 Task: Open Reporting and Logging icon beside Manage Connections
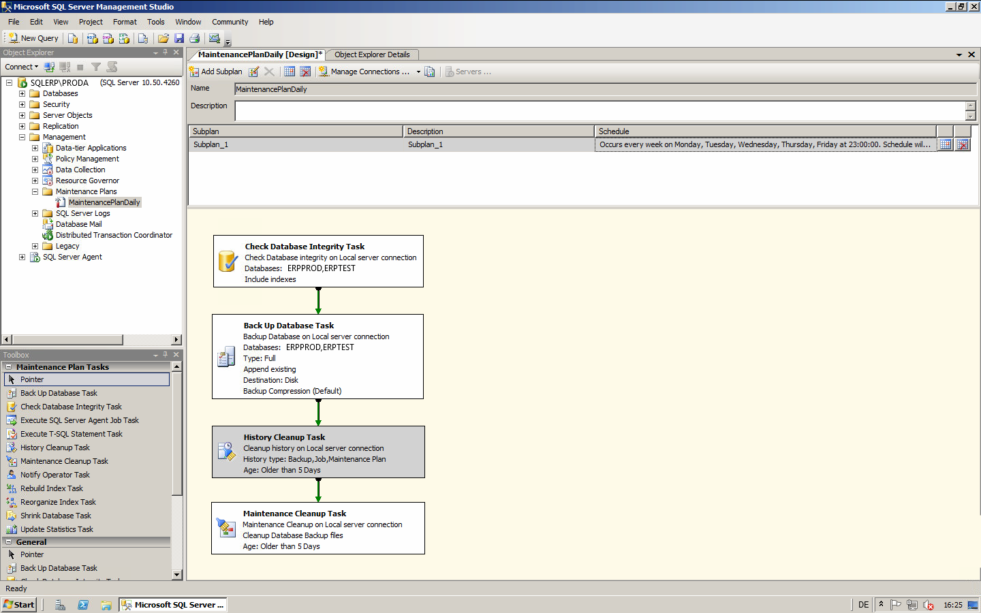pyautogui.click(x=430, y=72)
